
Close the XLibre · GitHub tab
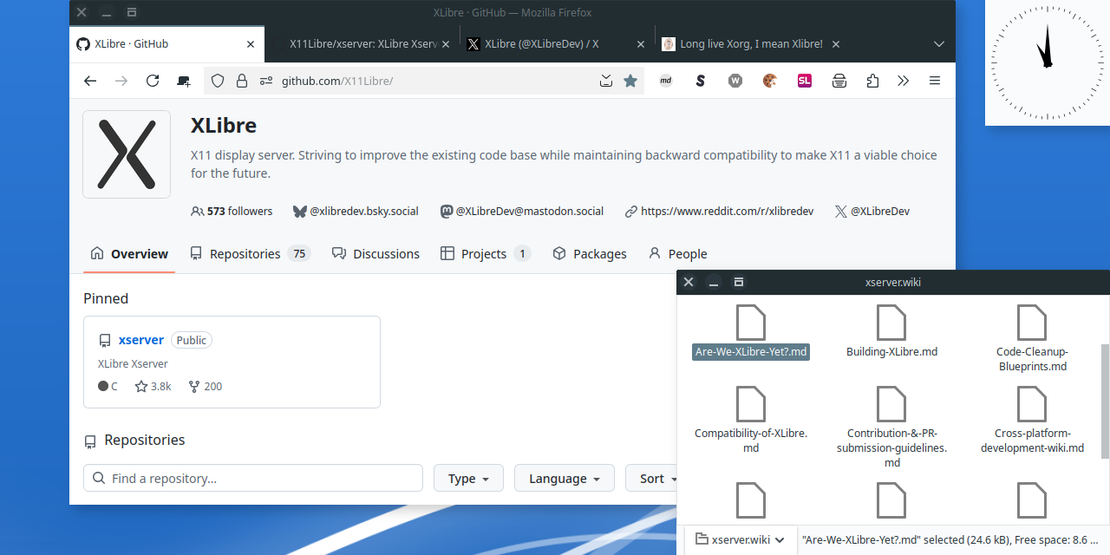tap(251, 44)
